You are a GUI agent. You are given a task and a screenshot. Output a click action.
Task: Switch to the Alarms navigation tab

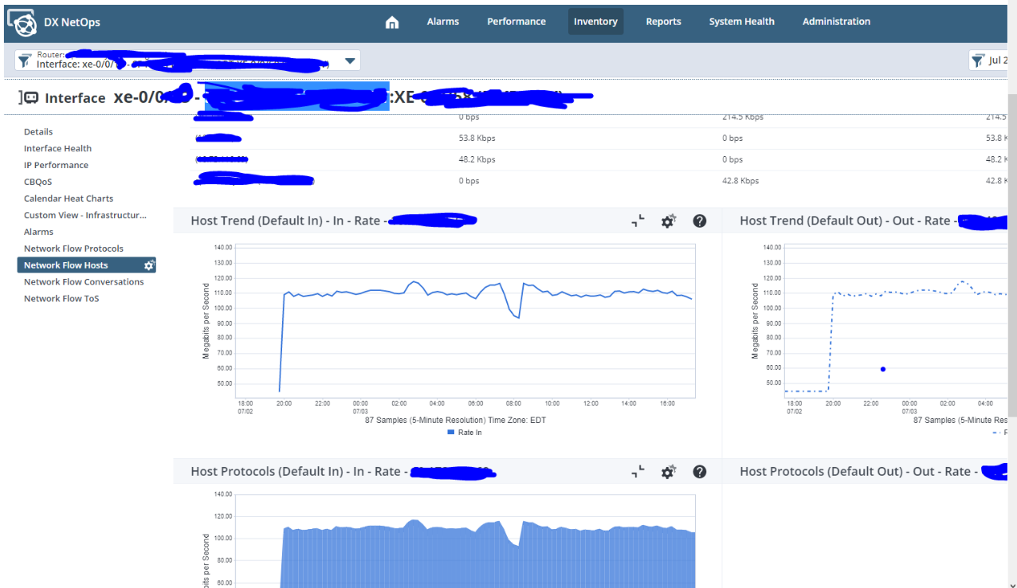tap(442, 22)
